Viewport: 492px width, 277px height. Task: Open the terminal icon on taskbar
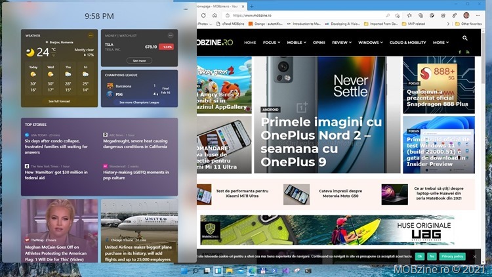click(x=308, y=270)
